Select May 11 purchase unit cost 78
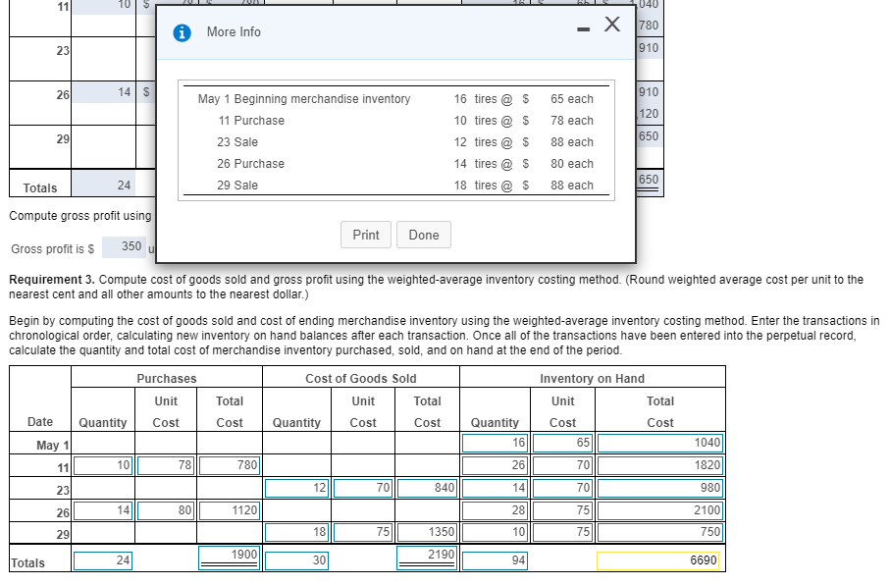The height and width of the screenshot is (585, 890). coord(166,465)
